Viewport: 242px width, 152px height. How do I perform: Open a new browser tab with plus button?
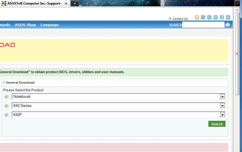(x=75, y=3)
